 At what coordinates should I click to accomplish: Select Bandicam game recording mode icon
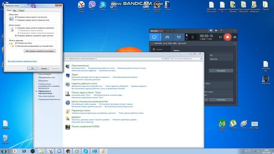click(x=167, y=37)
